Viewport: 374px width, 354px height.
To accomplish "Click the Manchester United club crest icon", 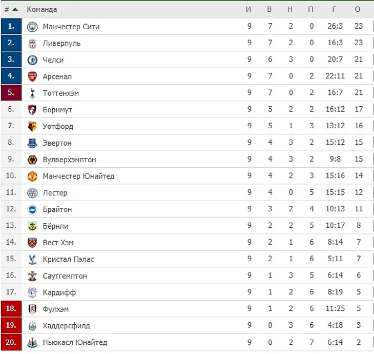I will pyautogui.click(x=32, y=176).
